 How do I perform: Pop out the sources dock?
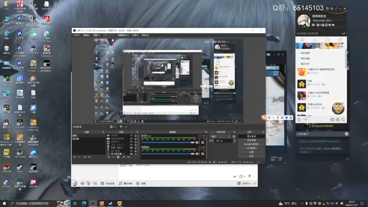138,132
